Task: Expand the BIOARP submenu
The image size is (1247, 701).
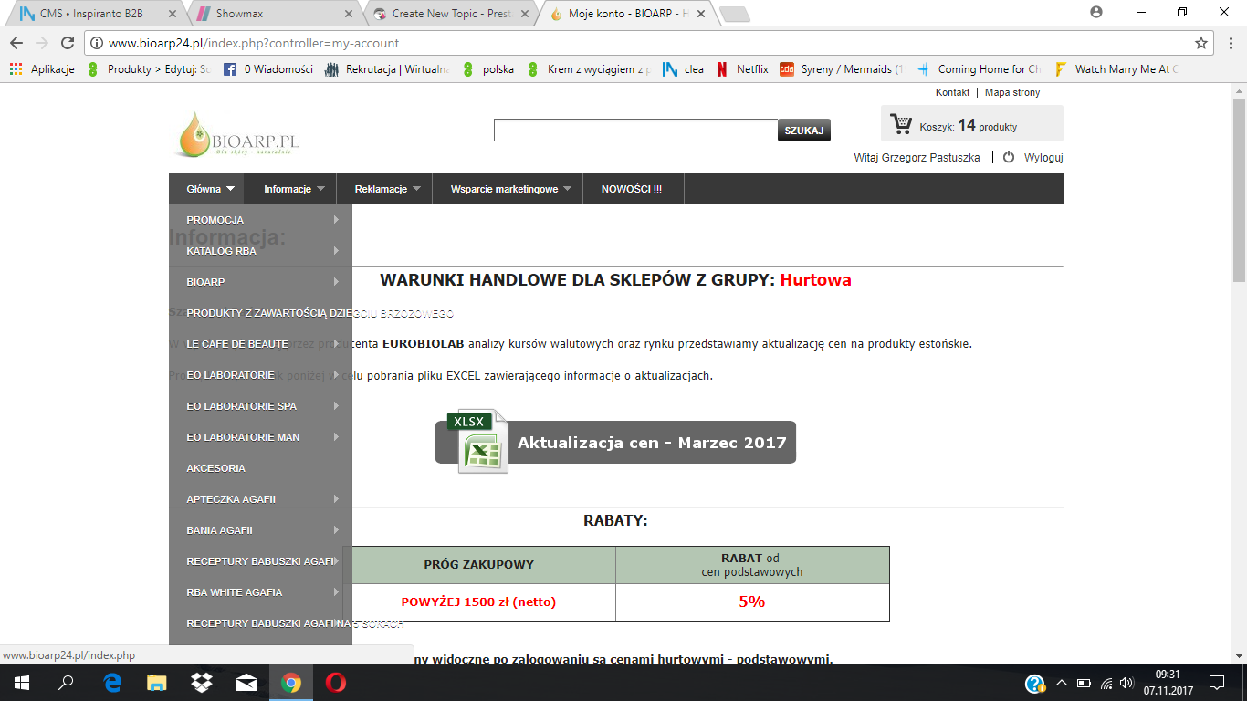Action: [260, 282]
